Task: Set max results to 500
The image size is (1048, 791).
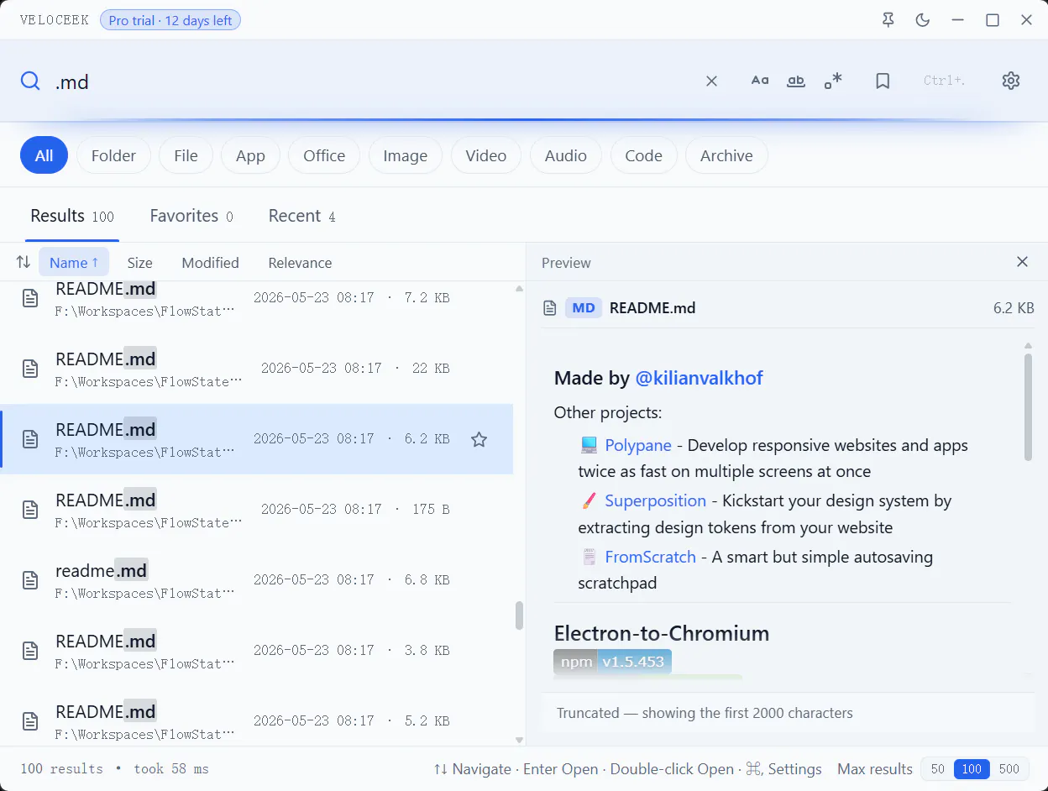Action: coord(1009,769)
